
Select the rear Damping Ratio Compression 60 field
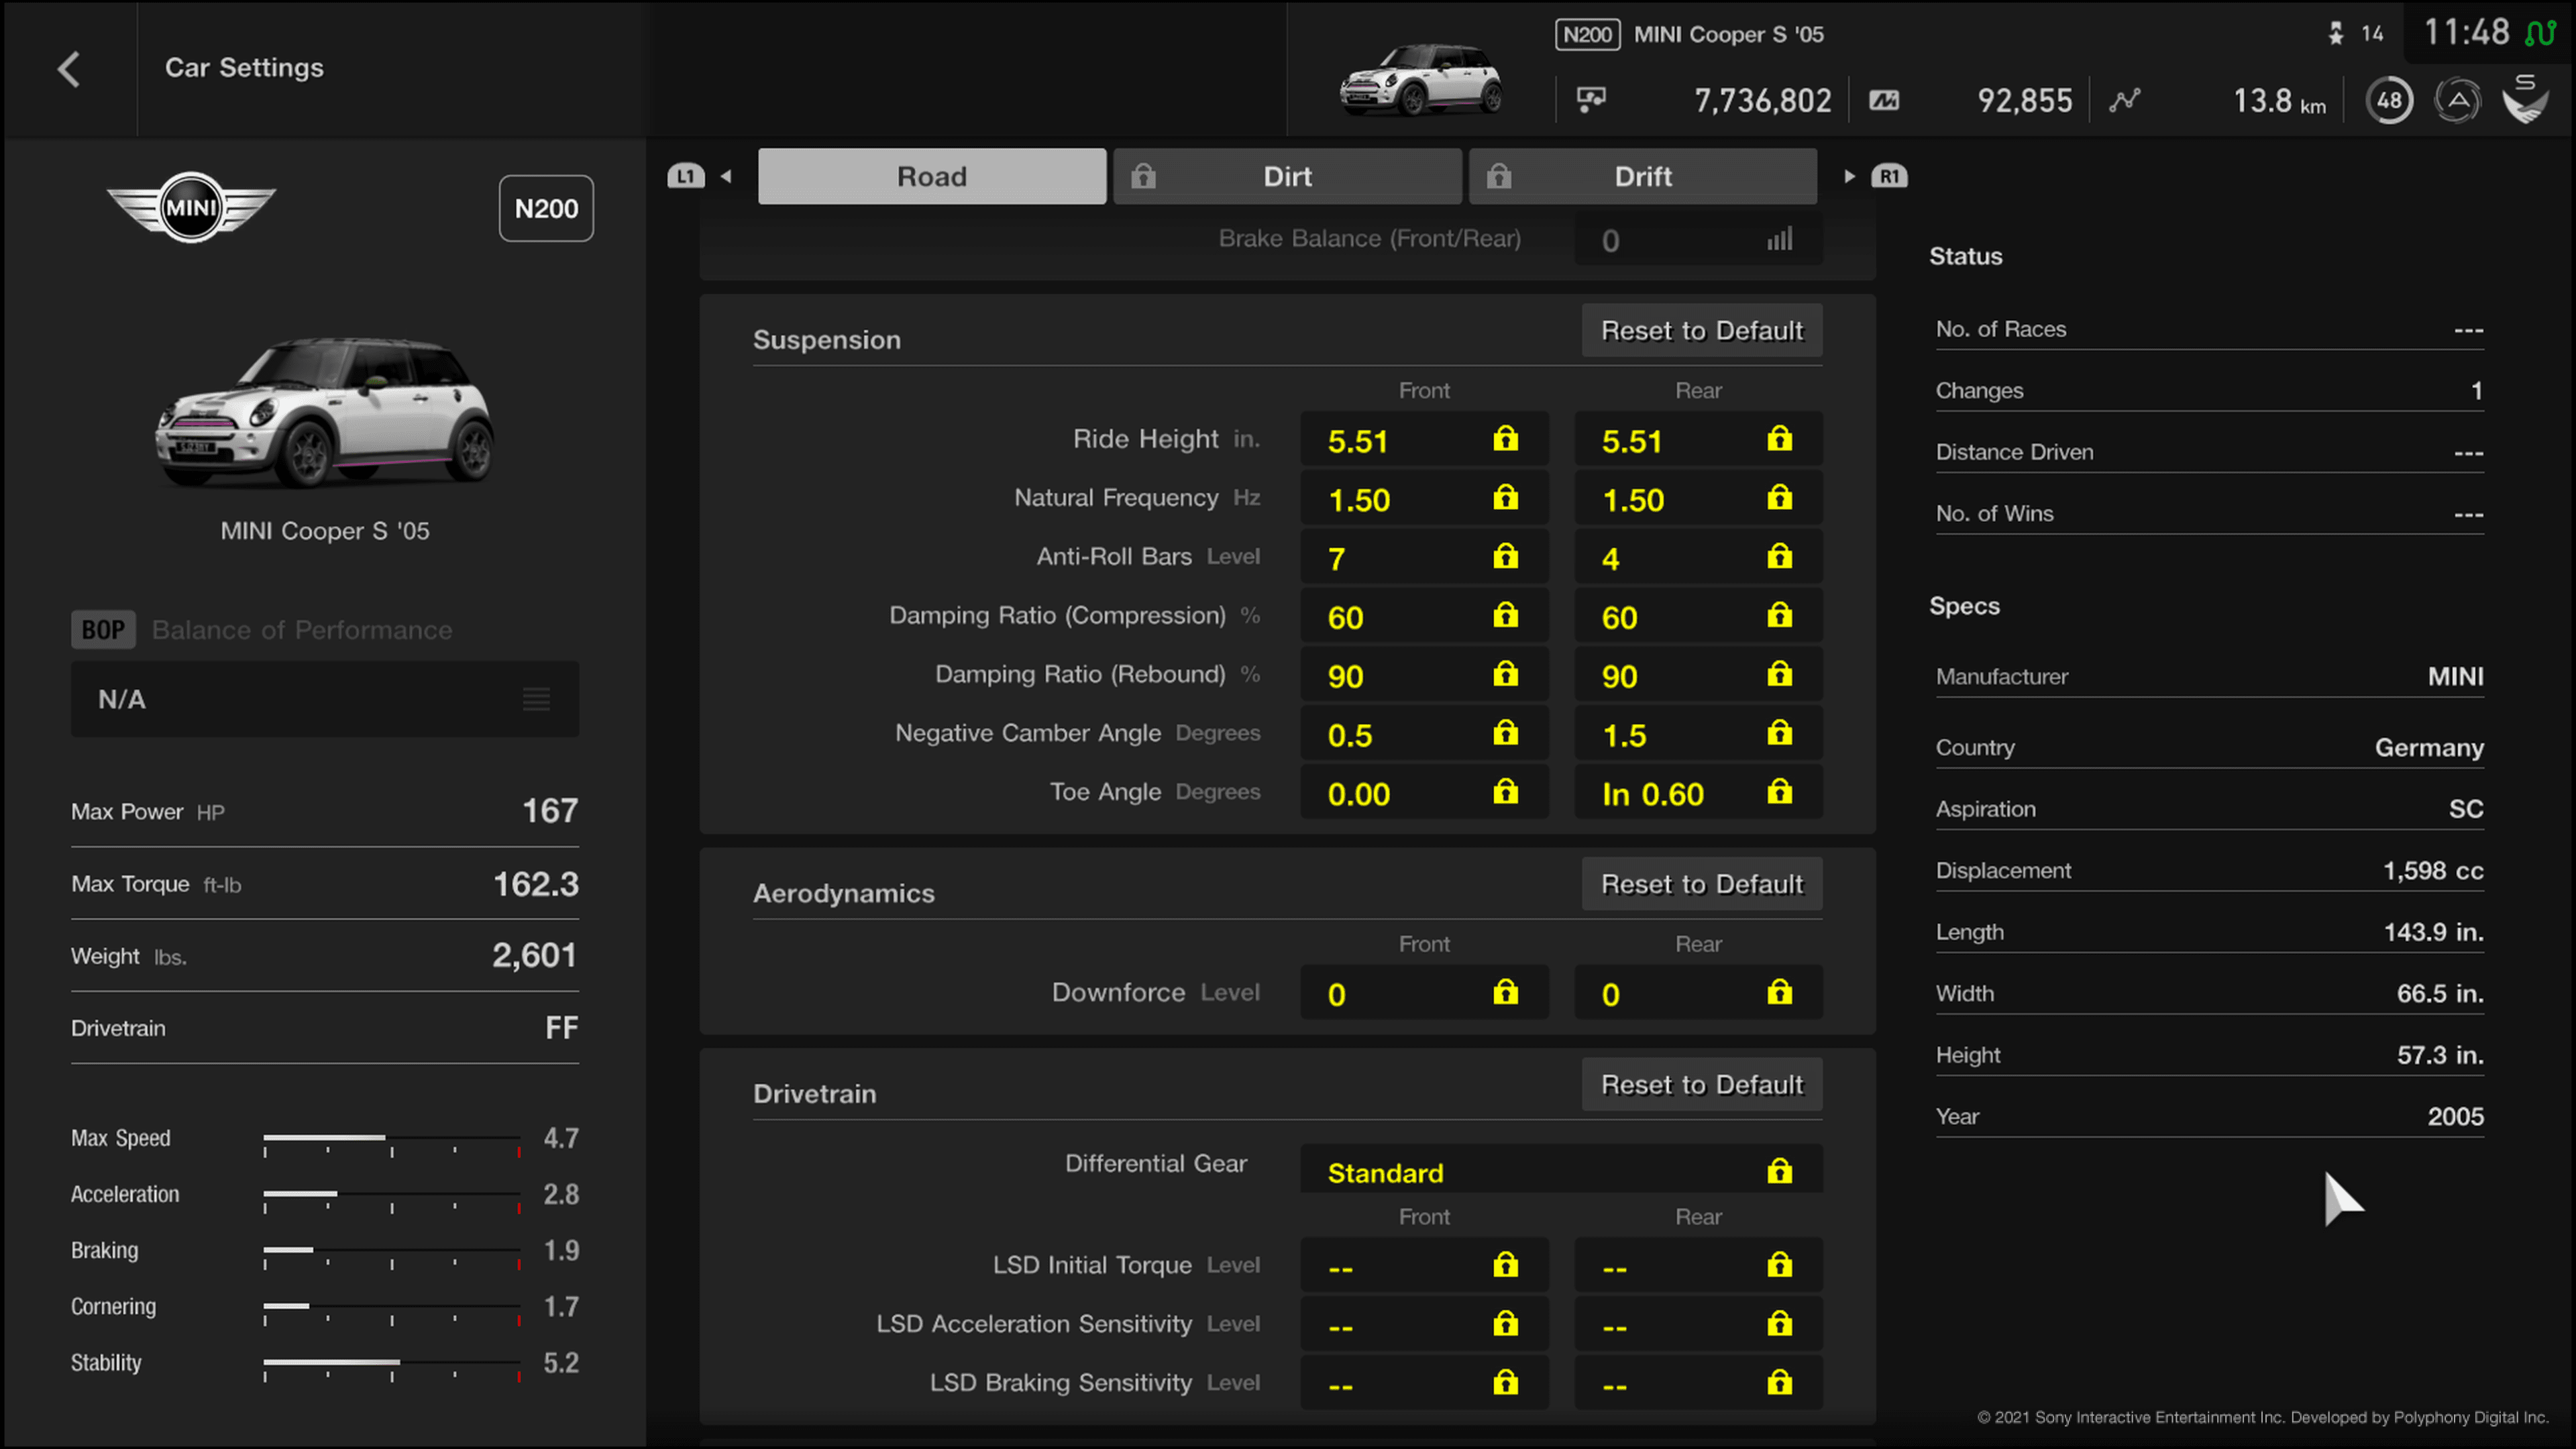[1698, 616]
